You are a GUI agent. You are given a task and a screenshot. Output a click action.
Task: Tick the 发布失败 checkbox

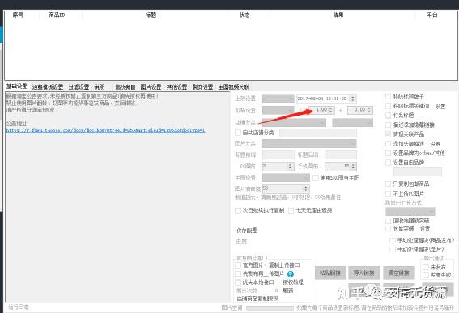[x=426, y=275]
